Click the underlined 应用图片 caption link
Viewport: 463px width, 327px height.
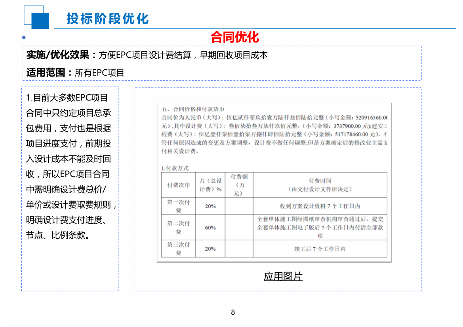283,276
